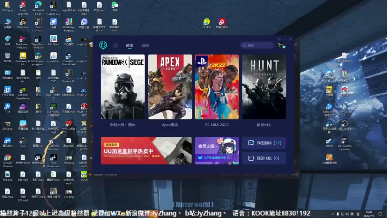Select the 111.png desktop file
Viewport: 387px width, 218px height.
pos(69,193)
